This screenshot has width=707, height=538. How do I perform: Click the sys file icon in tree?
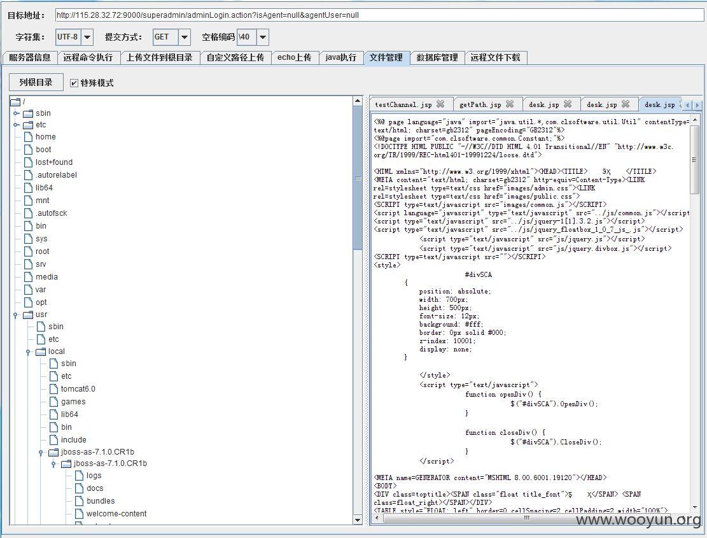(28, 239)
